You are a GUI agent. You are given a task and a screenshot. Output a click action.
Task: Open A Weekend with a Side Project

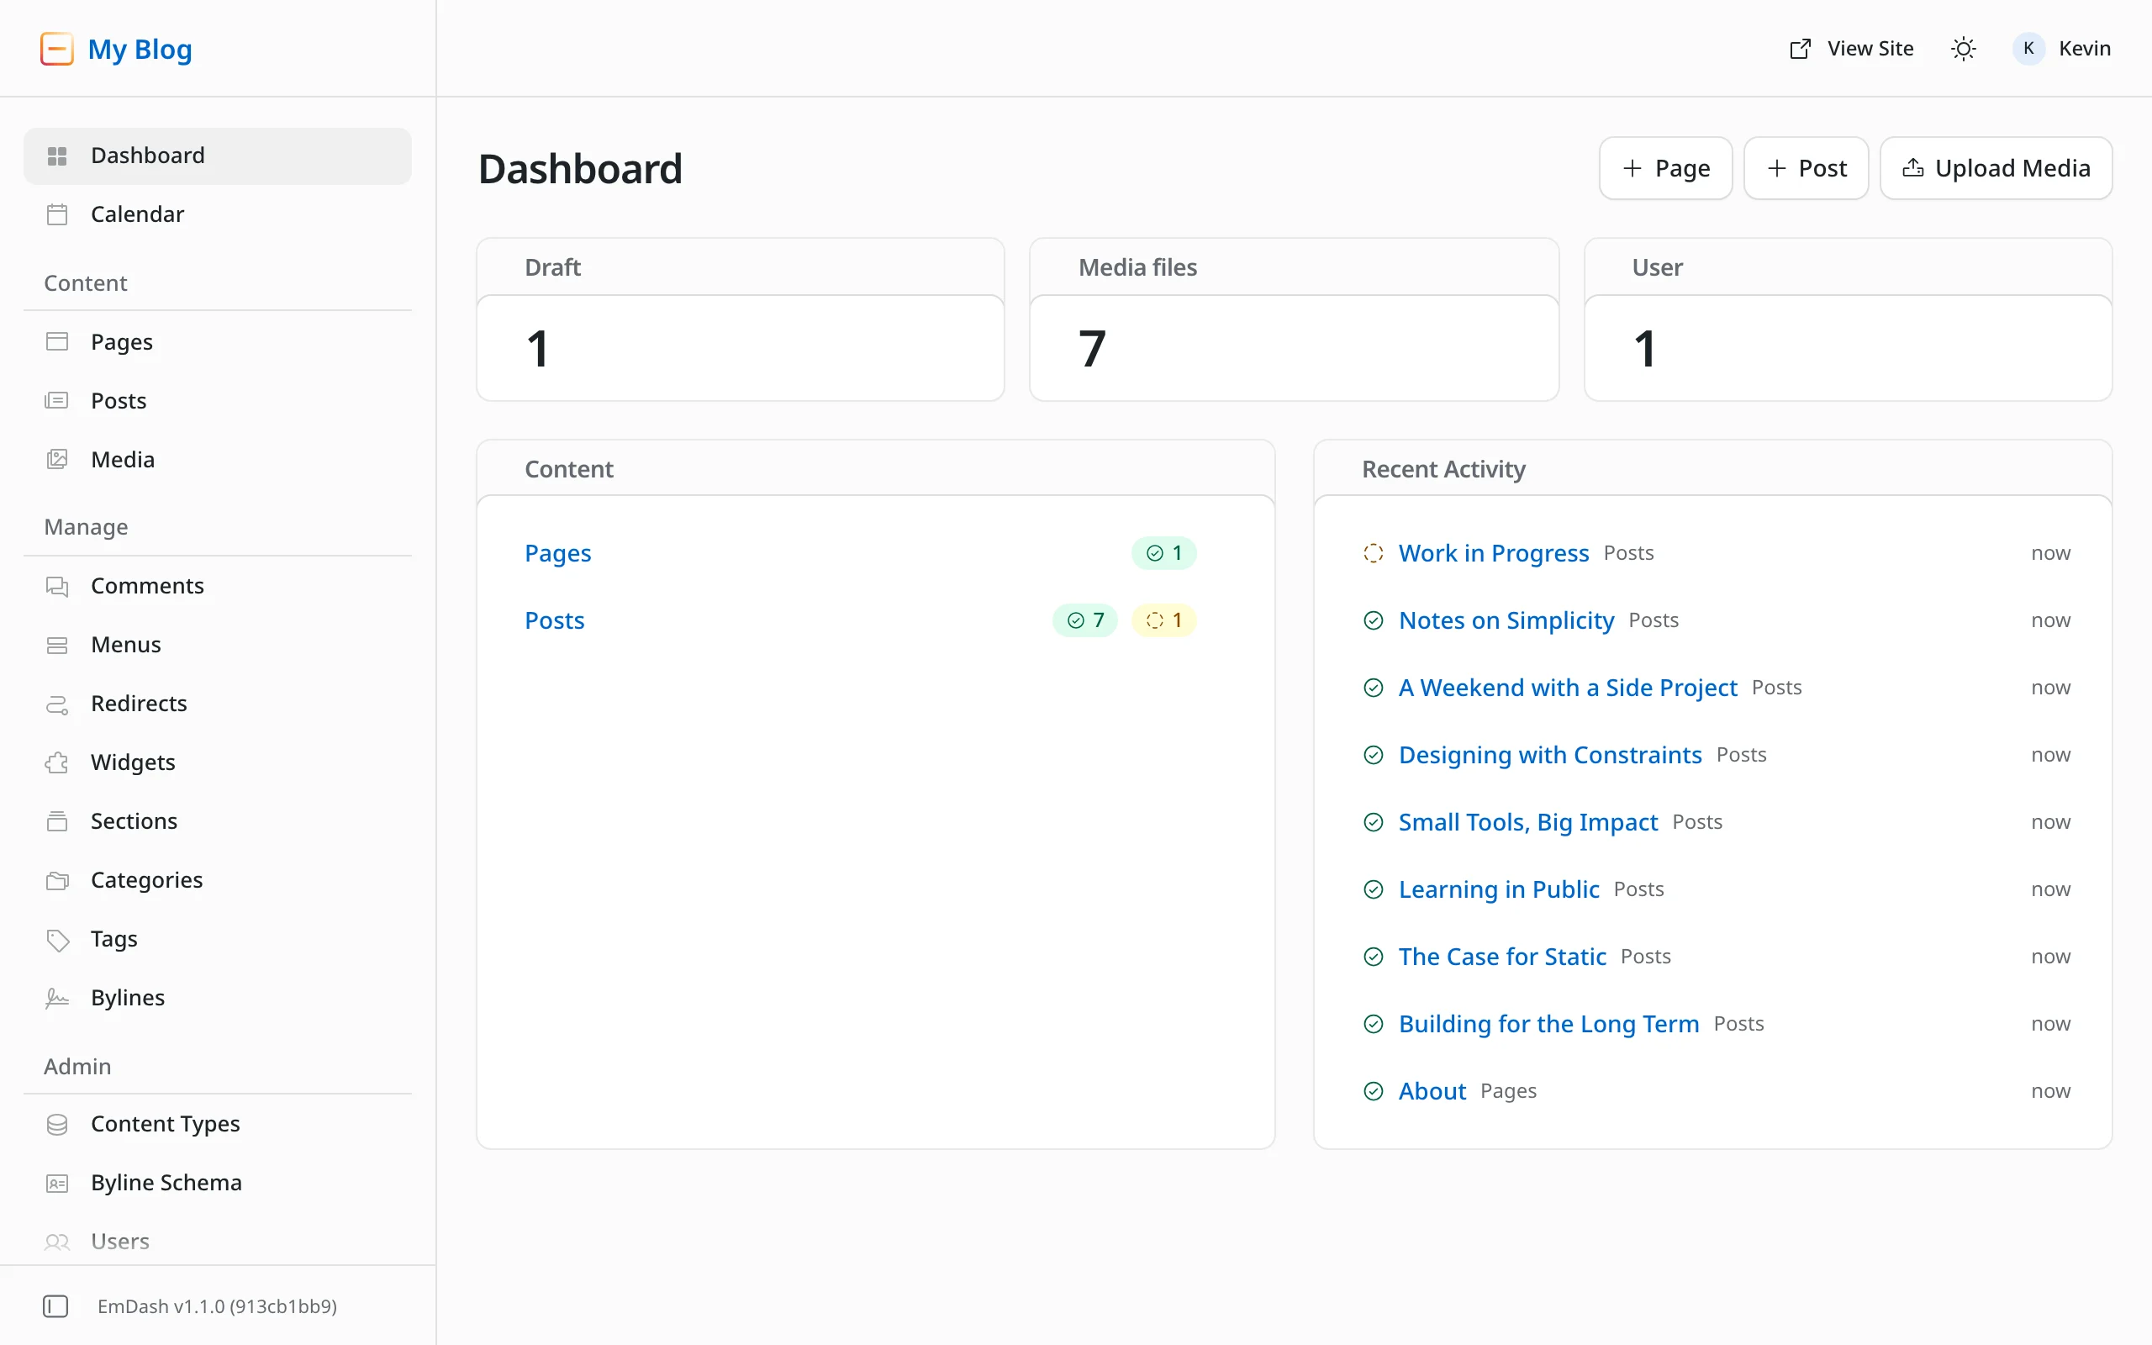[1567, 688]
